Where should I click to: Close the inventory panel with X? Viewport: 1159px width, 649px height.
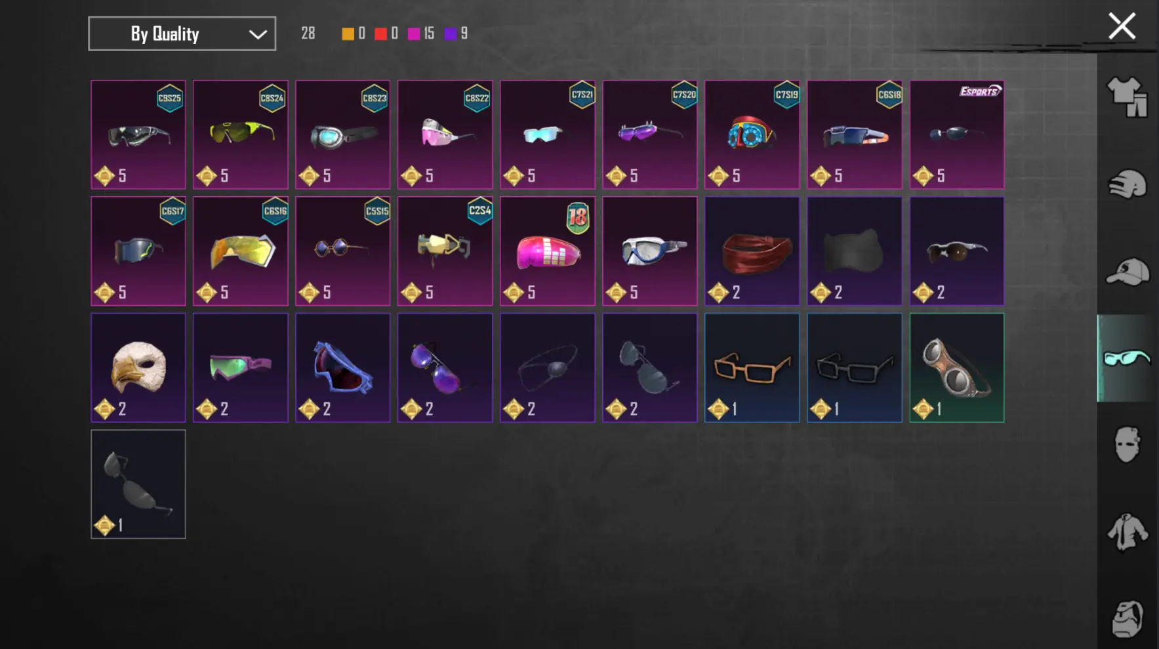point(1122,27)
